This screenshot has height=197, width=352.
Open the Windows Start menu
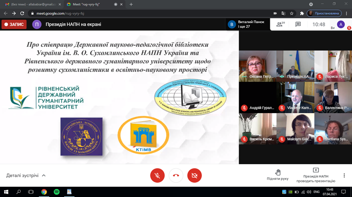pyautogui.click(x=6, y=192)
